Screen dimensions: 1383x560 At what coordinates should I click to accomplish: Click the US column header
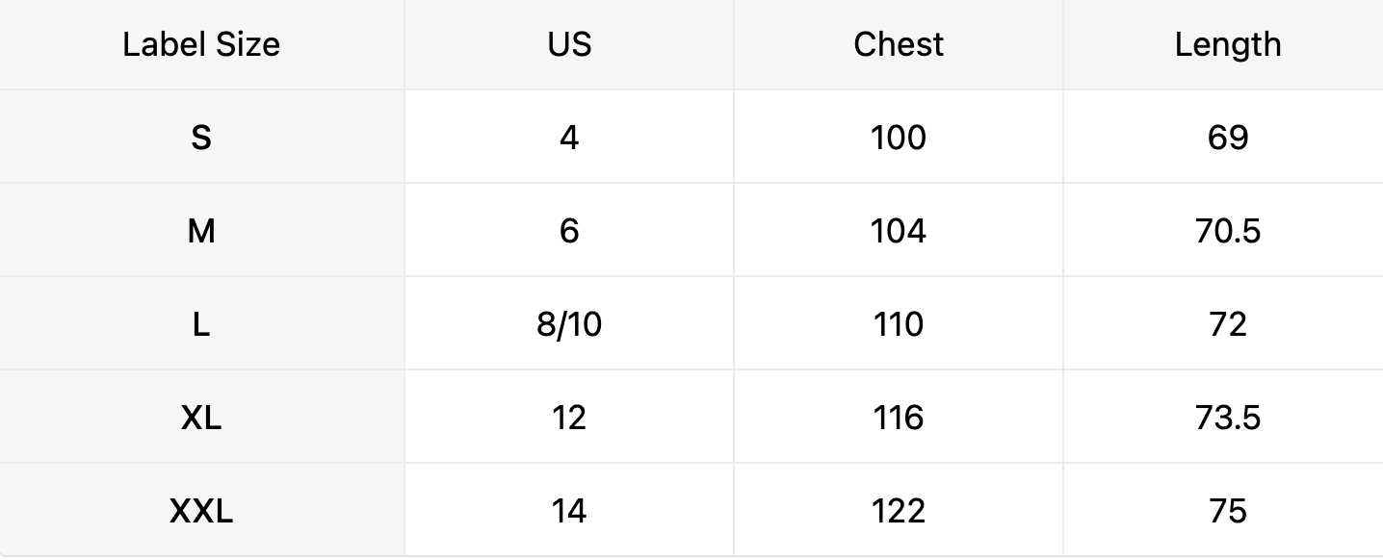[x=569, y=44]
